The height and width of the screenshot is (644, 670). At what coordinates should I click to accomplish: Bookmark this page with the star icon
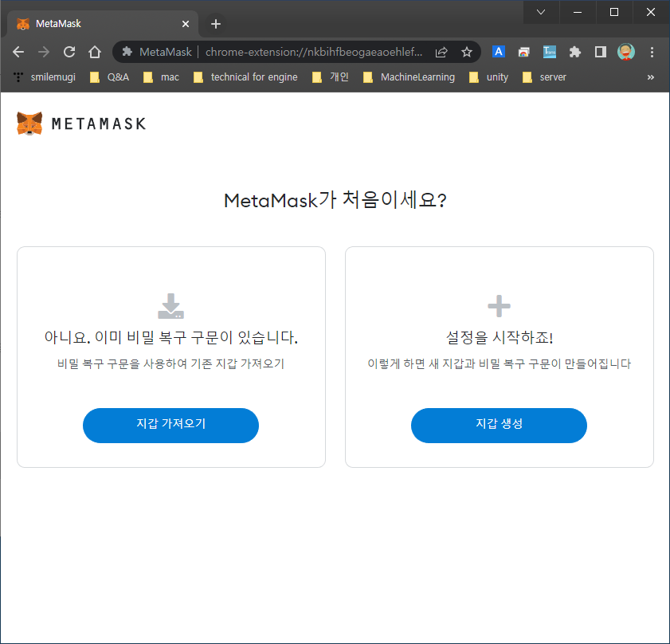coord(467,52)
